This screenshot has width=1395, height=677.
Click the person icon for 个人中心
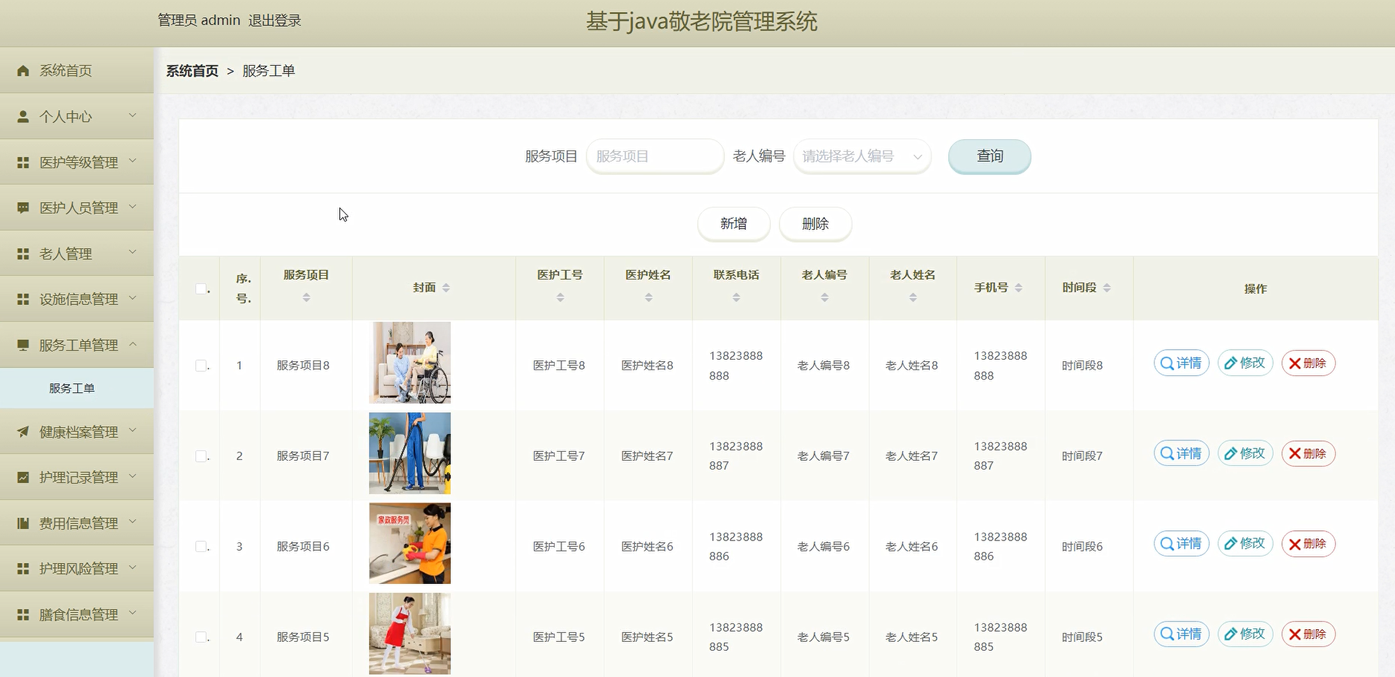click(x=23, y=116)
